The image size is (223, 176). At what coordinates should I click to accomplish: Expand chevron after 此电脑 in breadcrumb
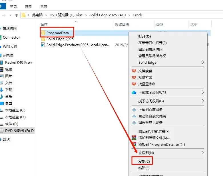(46, 15)
